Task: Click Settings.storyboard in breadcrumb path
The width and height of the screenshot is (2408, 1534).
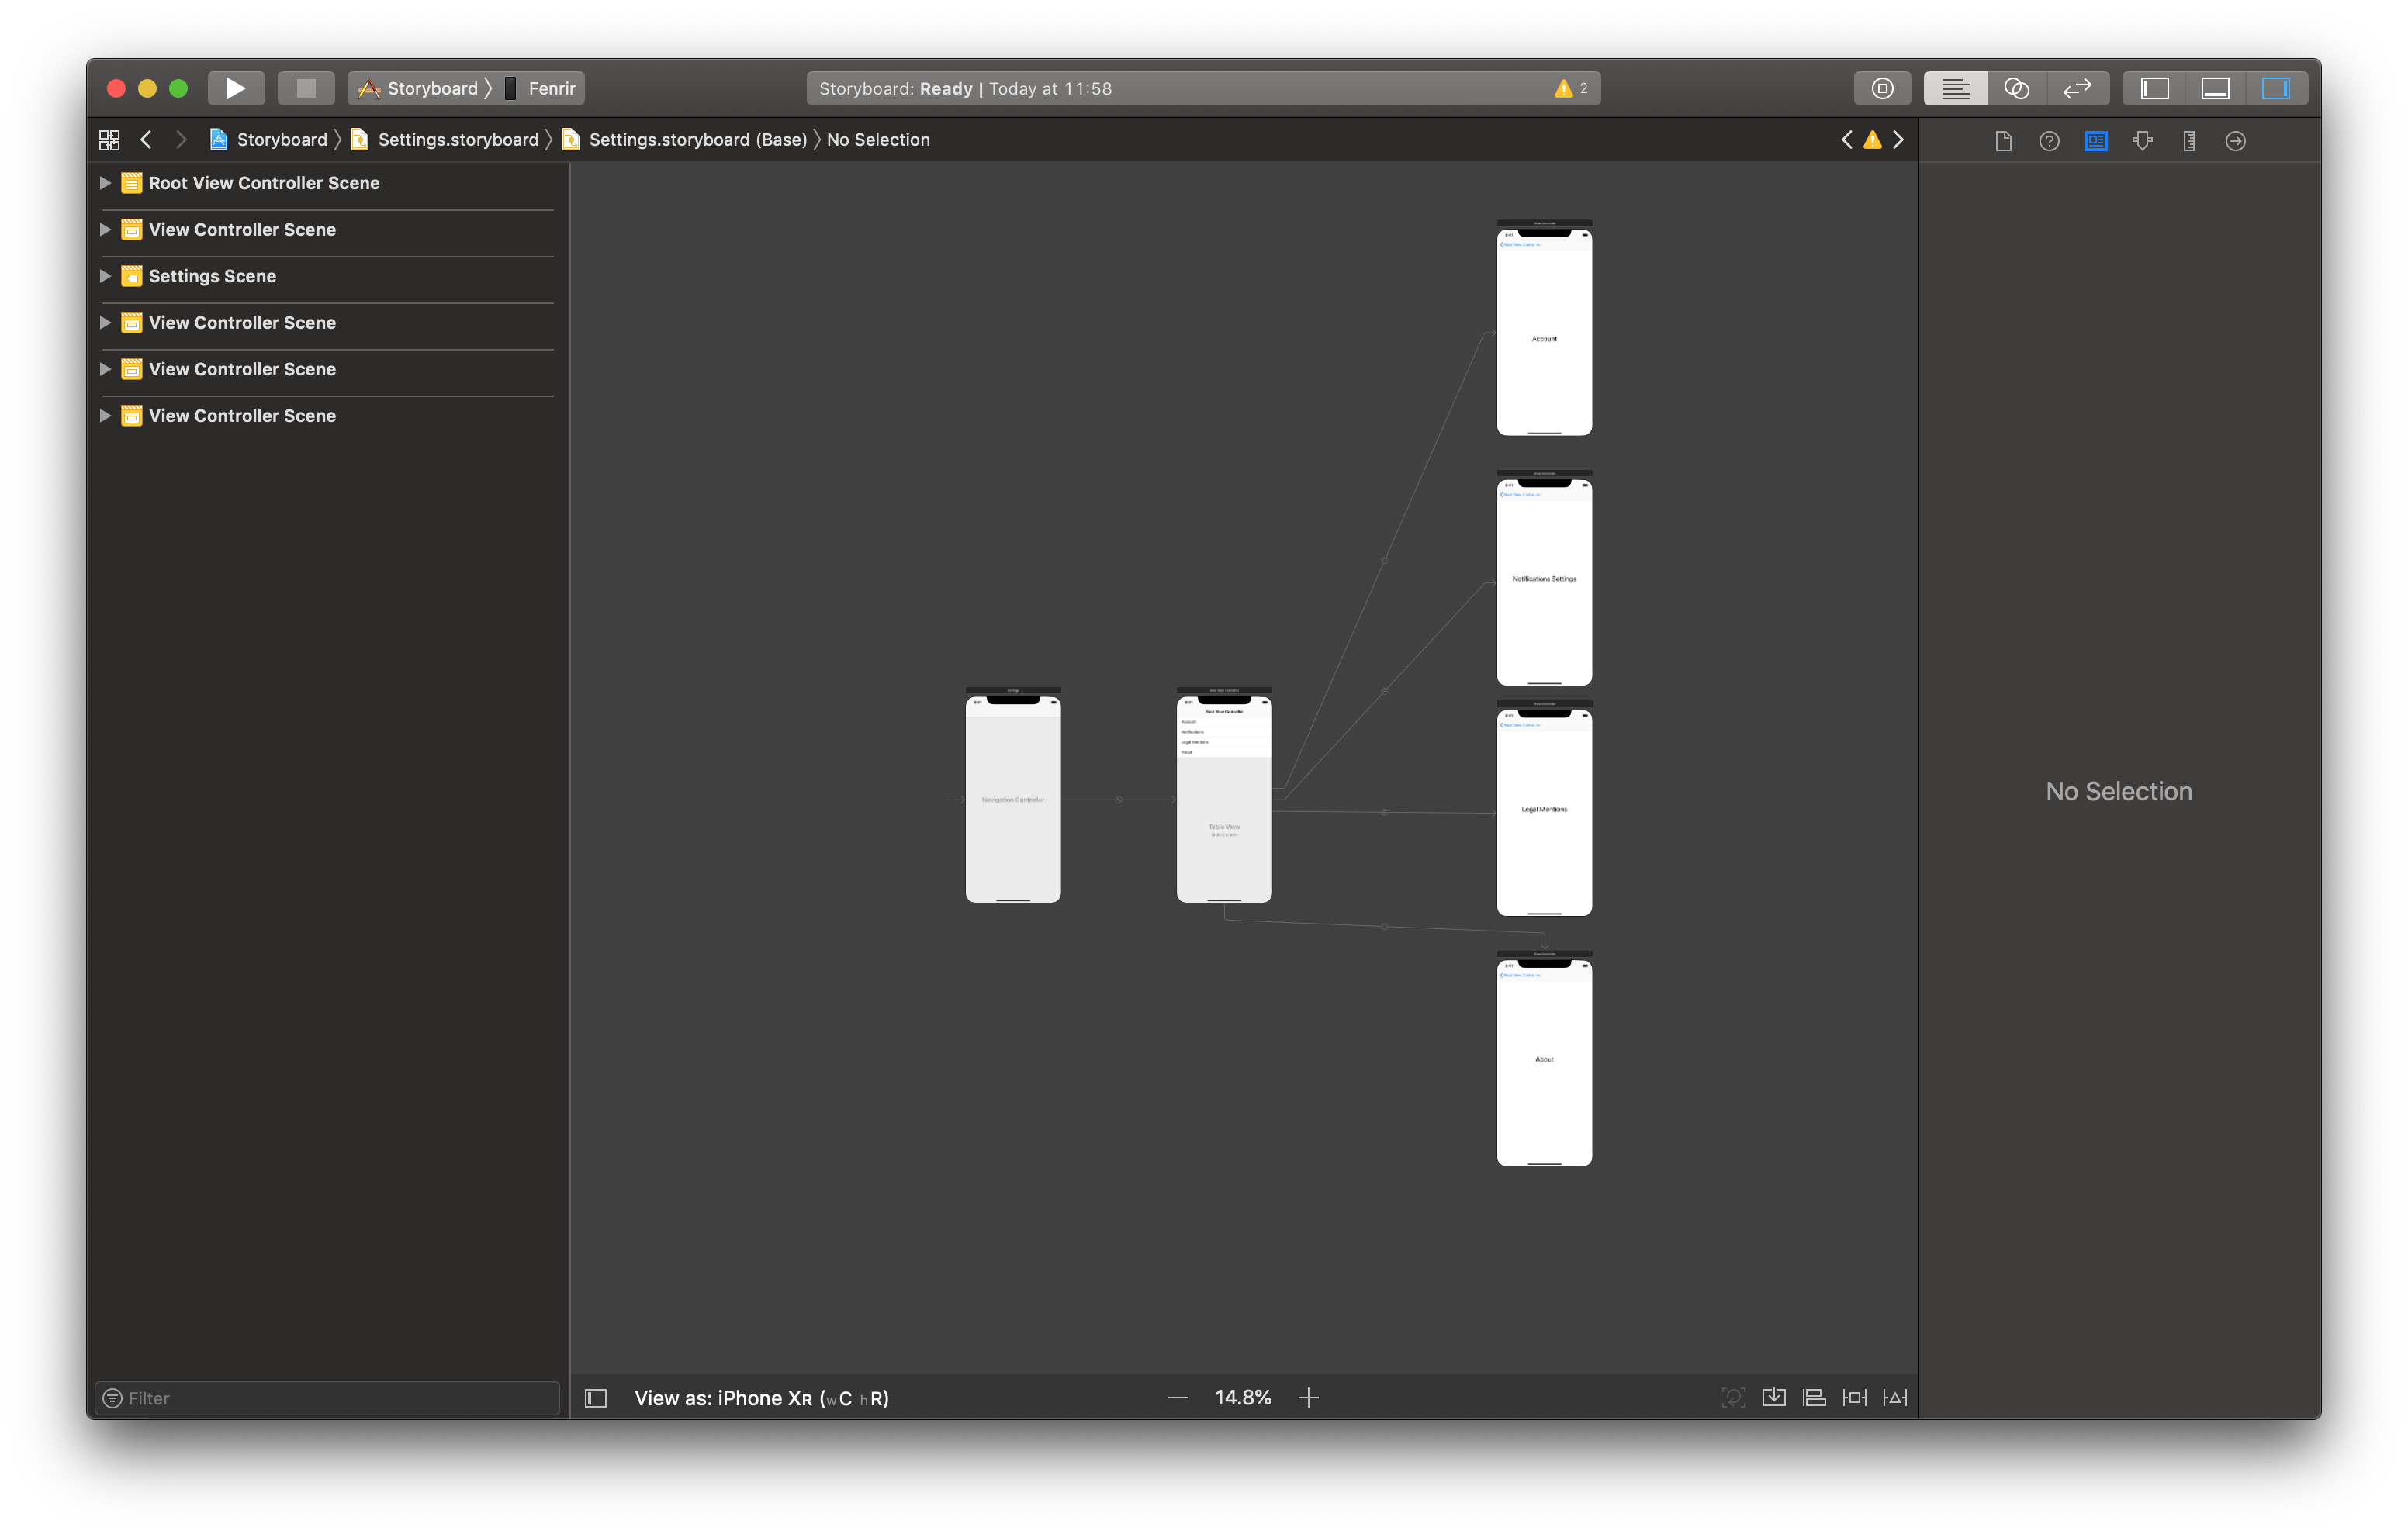Action: (x=457, y=140)
